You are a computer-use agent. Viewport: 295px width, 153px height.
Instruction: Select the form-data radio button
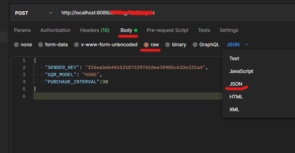point(41,45)
